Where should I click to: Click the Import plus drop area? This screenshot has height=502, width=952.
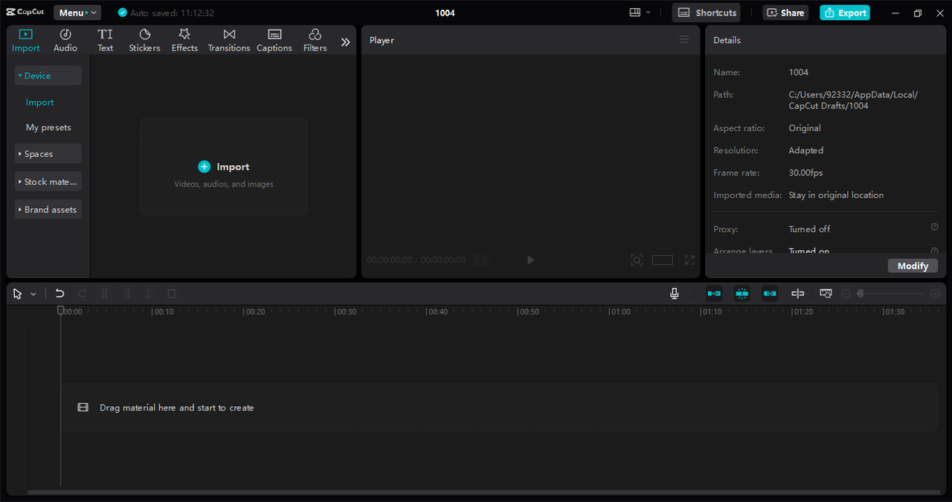click(224, 167)
